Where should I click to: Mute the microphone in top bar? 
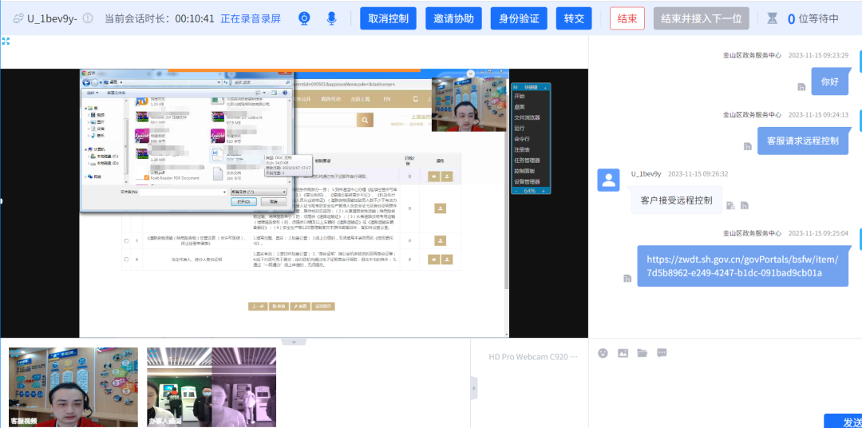pyautogui.click(x=331, y=18)
